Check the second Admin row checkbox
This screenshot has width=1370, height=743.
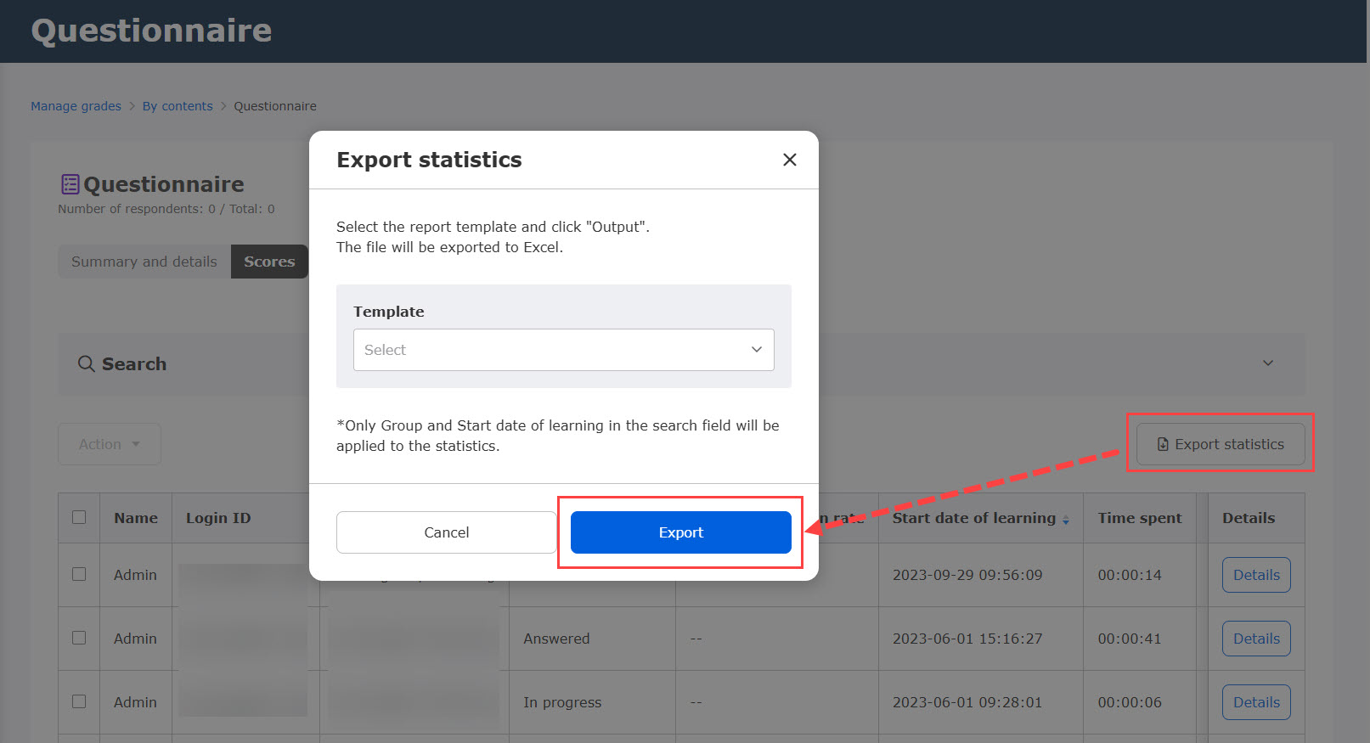79,638
